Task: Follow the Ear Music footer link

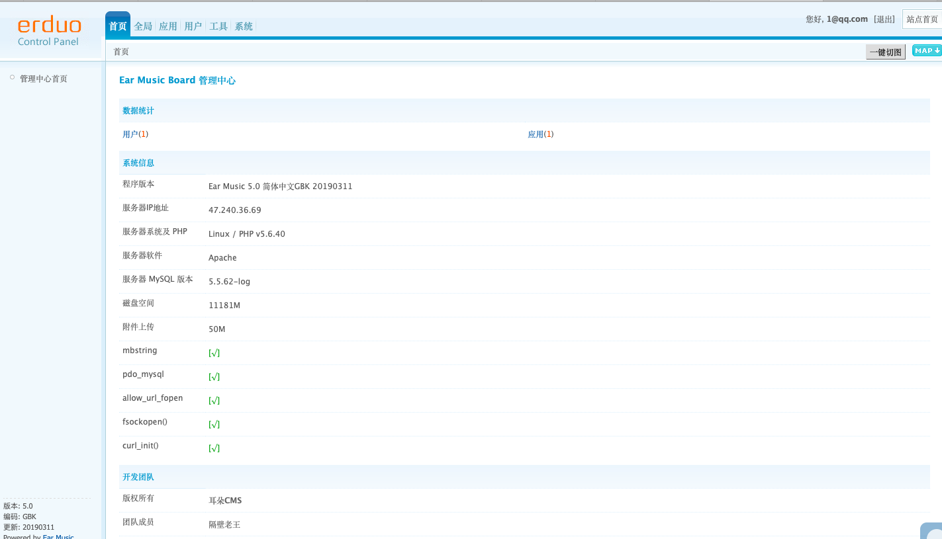Action: (x=58, y=536)
